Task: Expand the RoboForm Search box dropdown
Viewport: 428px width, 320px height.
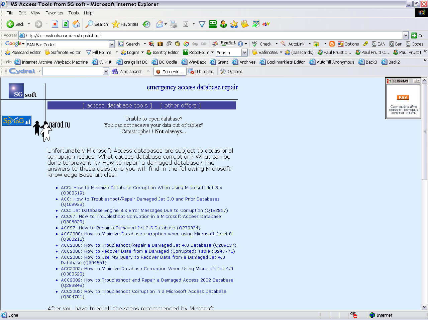Action: pyautogui.click(x=244, y=53)
